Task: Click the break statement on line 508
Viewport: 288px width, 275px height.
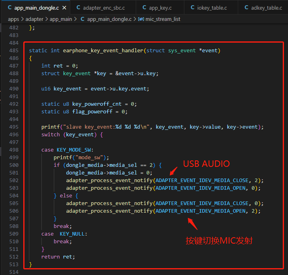Action: 63,226
